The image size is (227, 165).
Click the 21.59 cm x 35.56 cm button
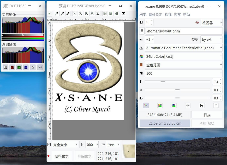click(x=165, y=123)
